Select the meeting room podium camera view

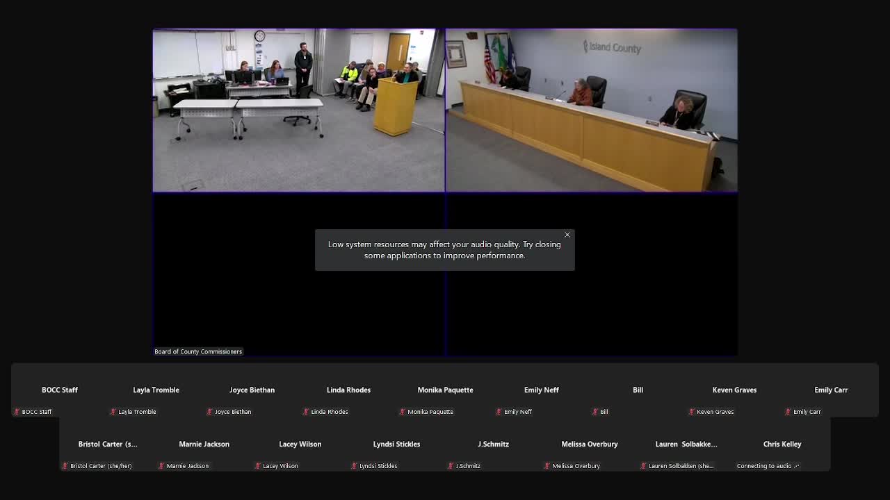298,110
